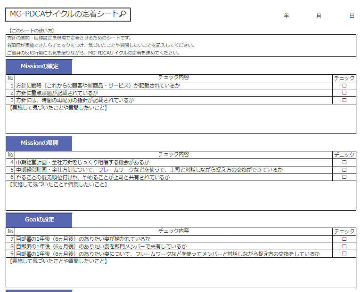Tick the checkbox for item 6 優先順位付け
Viewport: 362px width, 292px height.
(344, 177)
